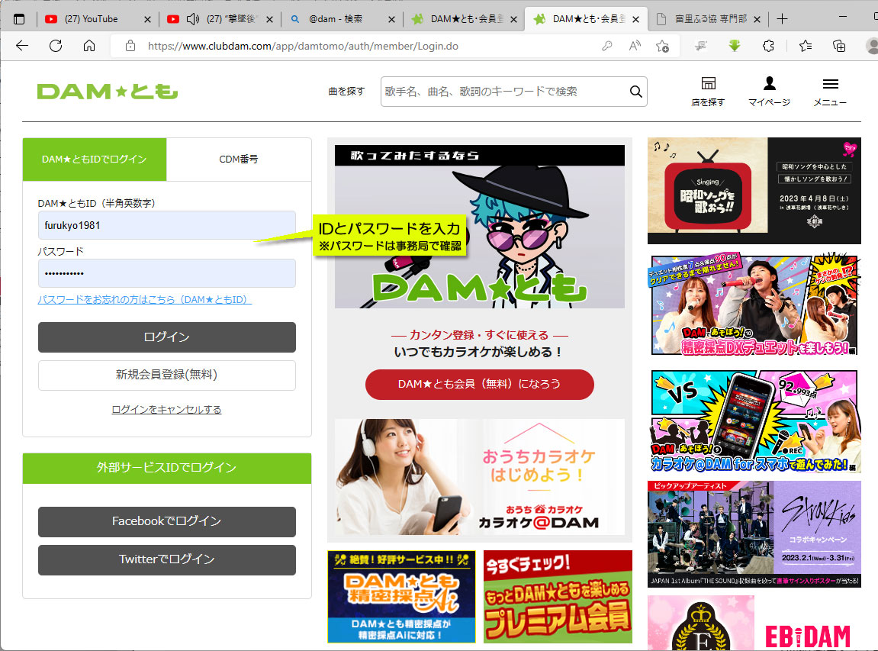Close the @dam - 検索 tab
This screenshot has width=878, height=651.
point(391,19)
